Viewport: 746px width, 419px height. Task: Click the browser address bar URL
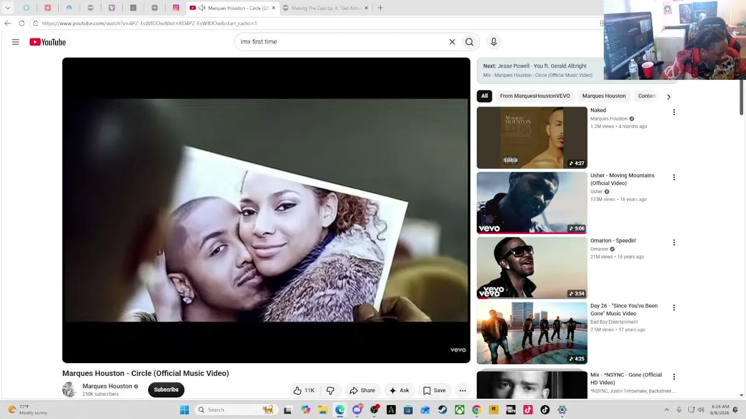click(149, 23)
